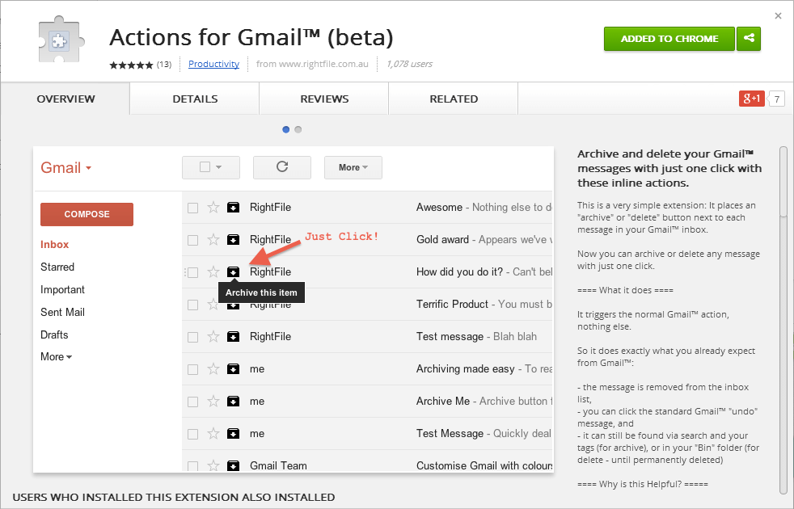Check the Gold award message checkbox
794x509 pixels.
click(193, 240)
